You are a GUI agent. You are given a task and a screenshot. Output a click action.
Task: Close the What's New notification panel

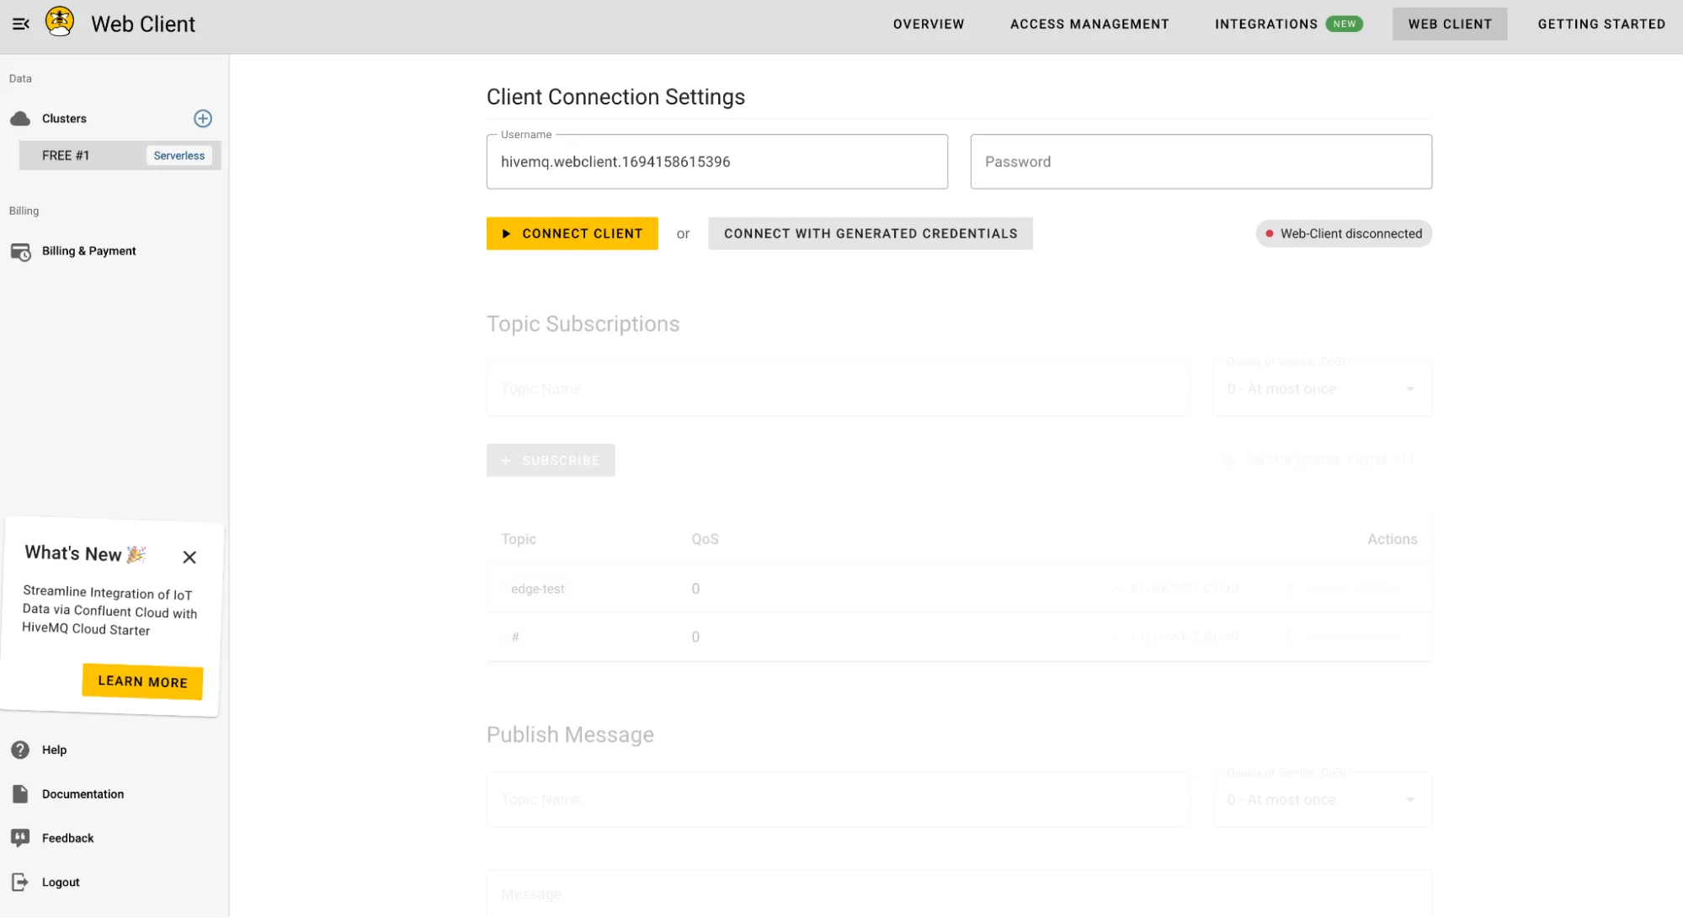[x=189, y=556]
